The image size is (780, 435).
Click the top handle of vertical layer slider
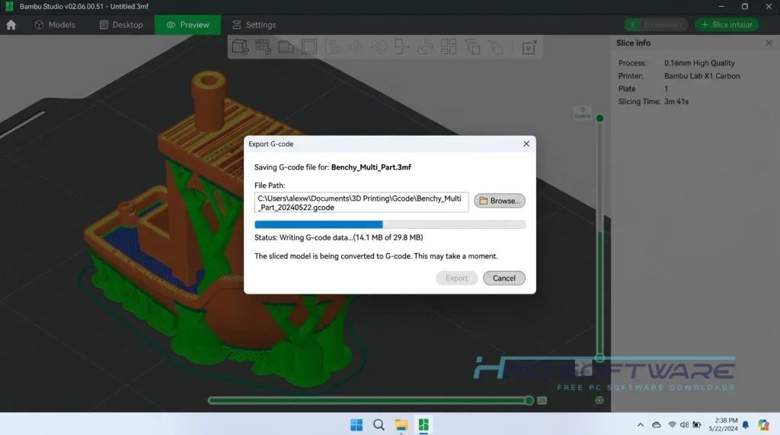click(600, 118)
